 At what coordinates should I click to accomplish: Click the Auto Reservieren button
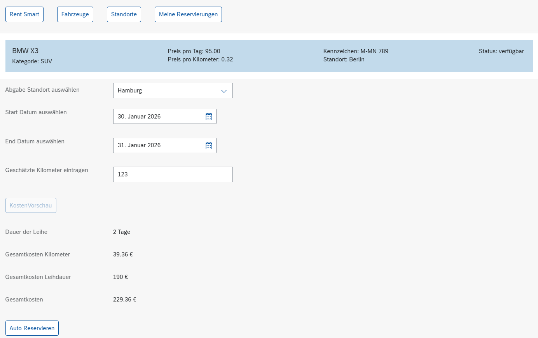[x=32, y=328]
